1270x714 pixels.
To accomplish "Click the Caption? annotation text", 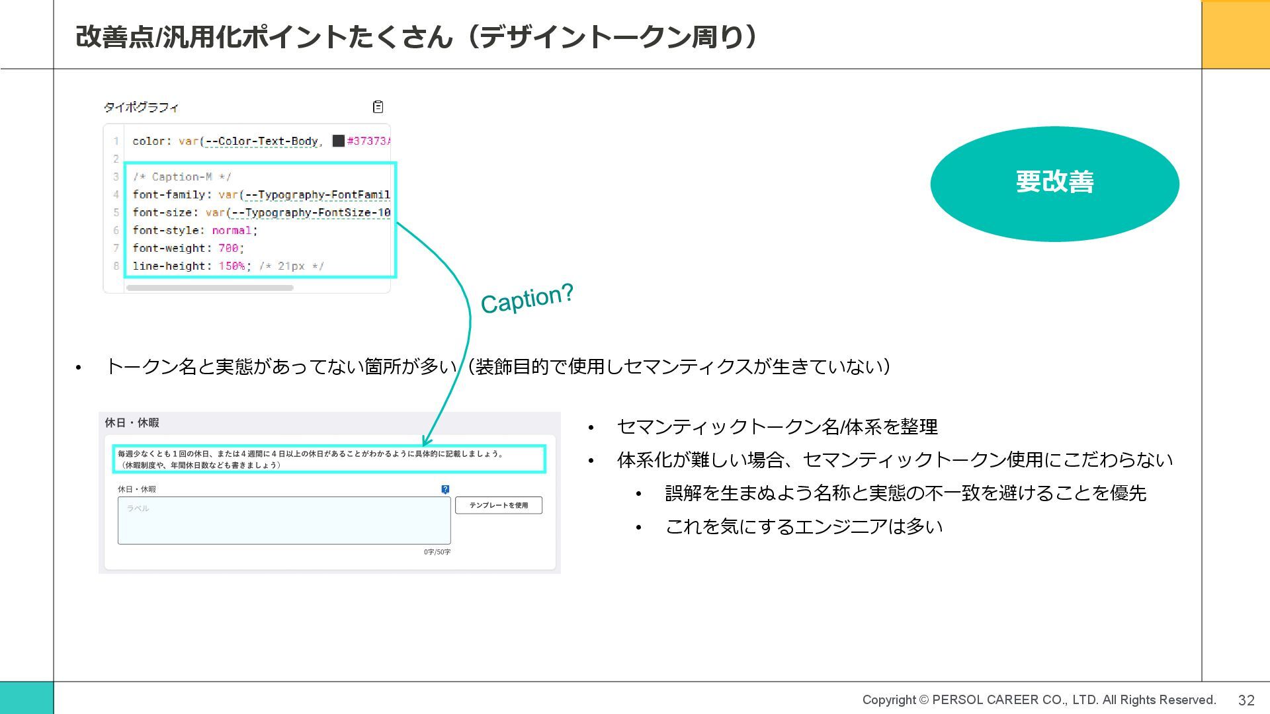I will coord(527,299).
